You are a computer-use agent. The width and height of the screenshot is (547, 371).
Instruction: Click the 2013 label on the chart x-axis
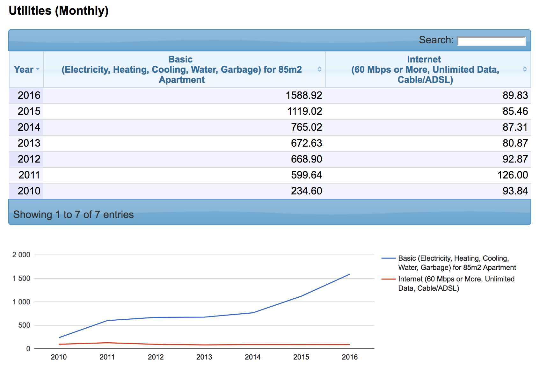click(204, 357)
